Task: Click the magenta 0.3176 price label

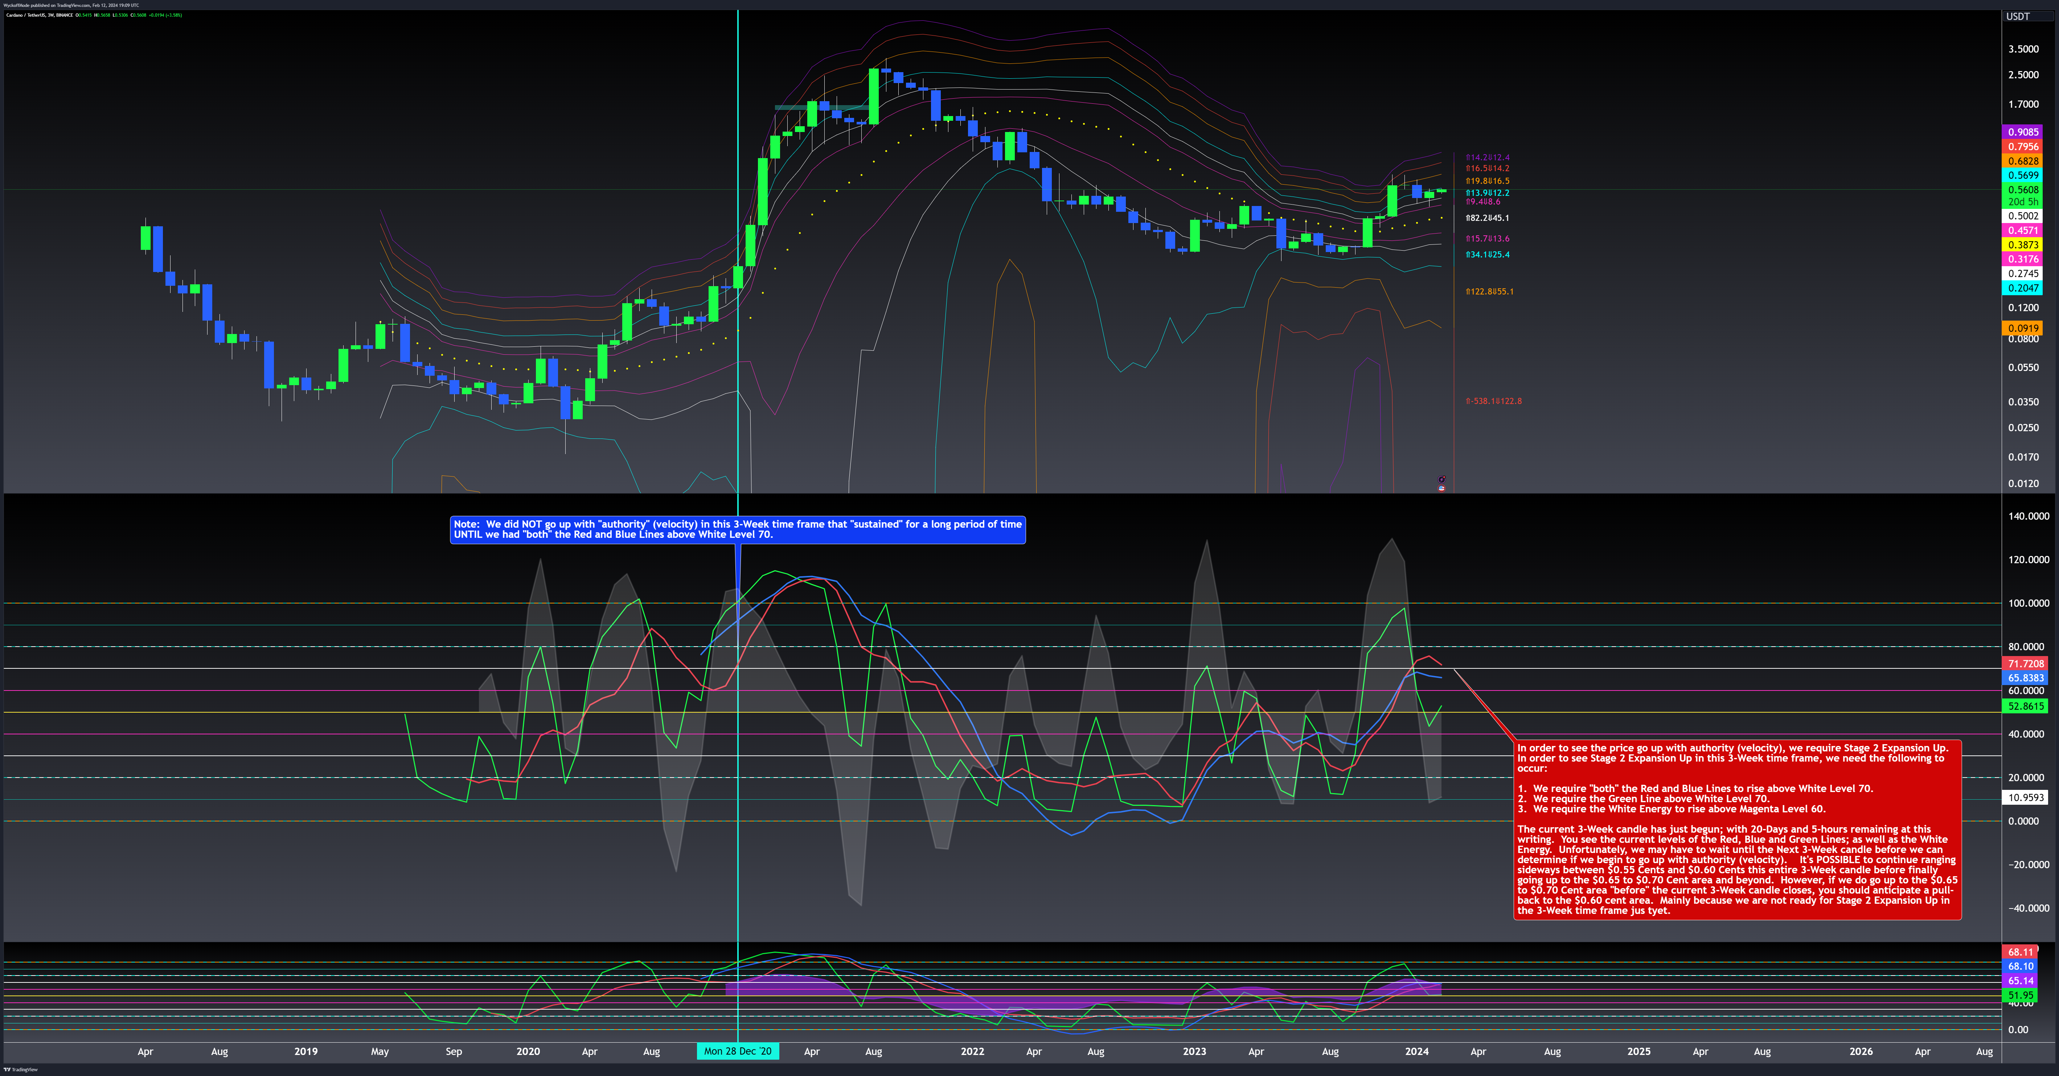Action: pyautogui.click(x=2023, y=259)
